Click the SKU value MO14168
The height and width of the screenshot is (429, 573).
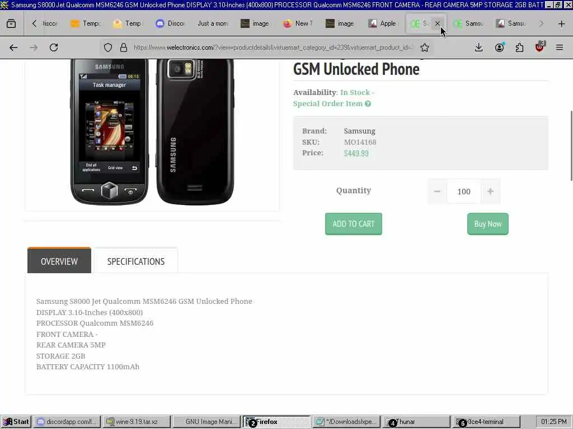click(360, 142)
